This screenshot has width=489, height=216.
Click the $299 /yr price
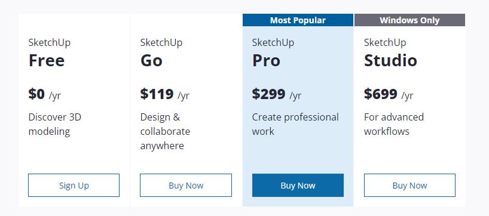coord(277,94)
